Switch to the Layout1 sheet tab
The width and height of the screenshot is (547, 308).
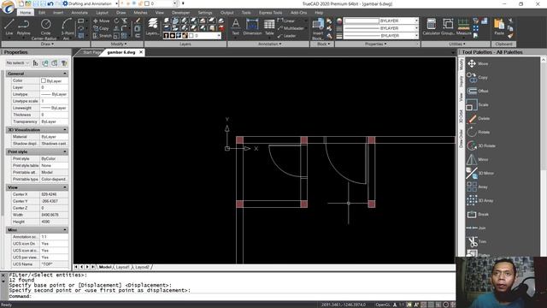point(122,267)
